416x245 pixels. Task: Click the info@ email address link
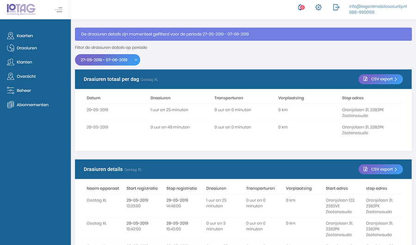pyautogui.click(x=378, y=6)
